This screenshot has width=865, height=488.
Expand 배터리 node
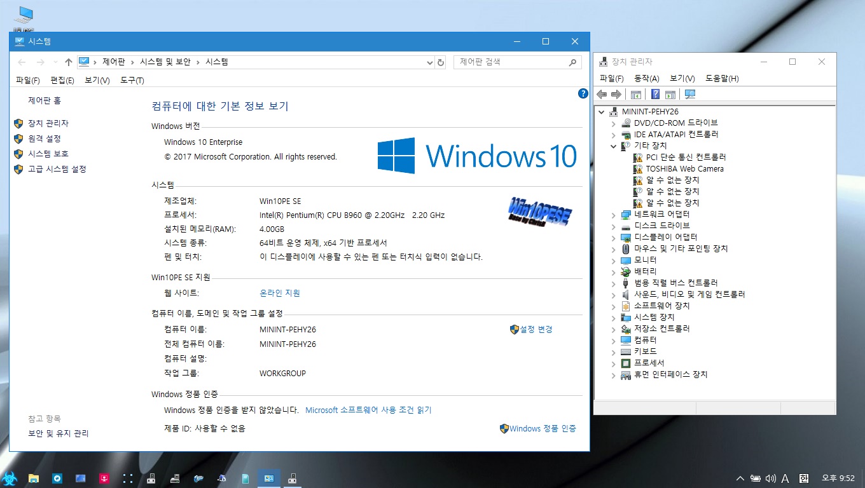pos(613,272)
